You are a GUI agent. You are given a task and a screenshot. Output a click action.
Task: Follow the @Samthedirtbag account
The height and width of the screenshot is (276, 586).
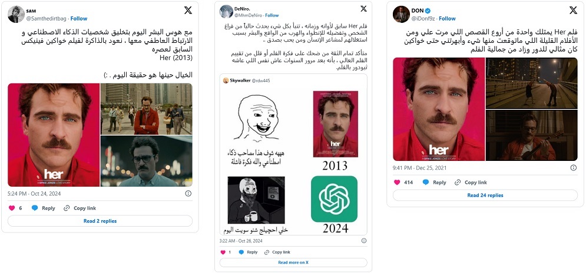(79, 18)
